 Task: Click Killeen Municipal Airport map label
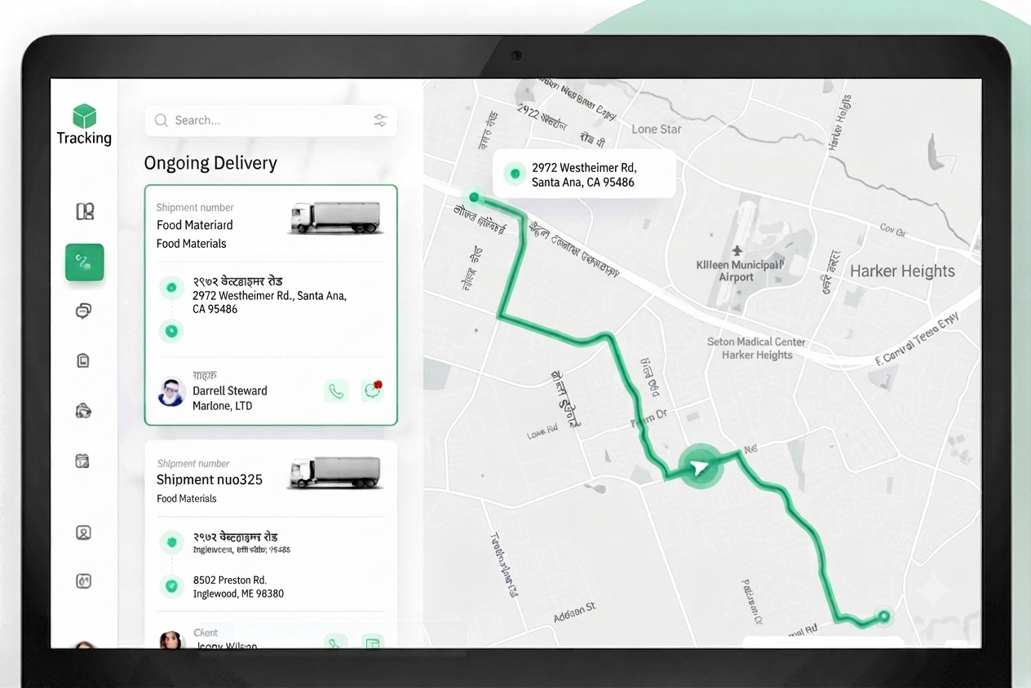click(x=739, y=271)
